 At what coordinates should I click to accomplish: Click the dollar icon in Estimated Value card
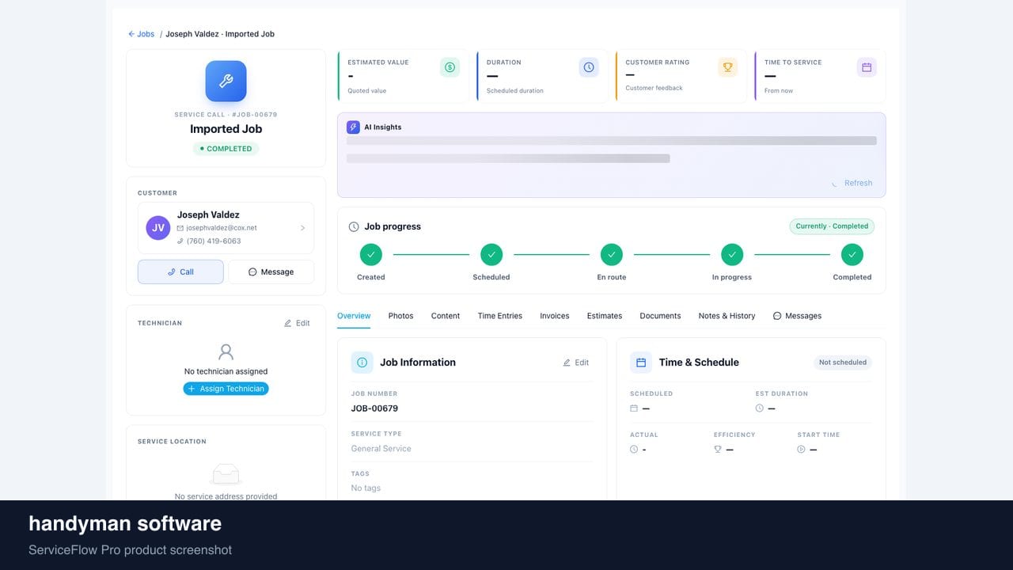pyautogui.click(x=450, y=67)
